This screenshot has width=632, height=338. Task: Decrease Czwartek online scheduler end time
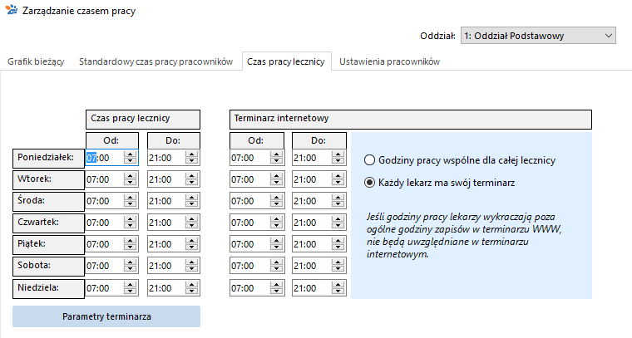[x=338, y=226]
